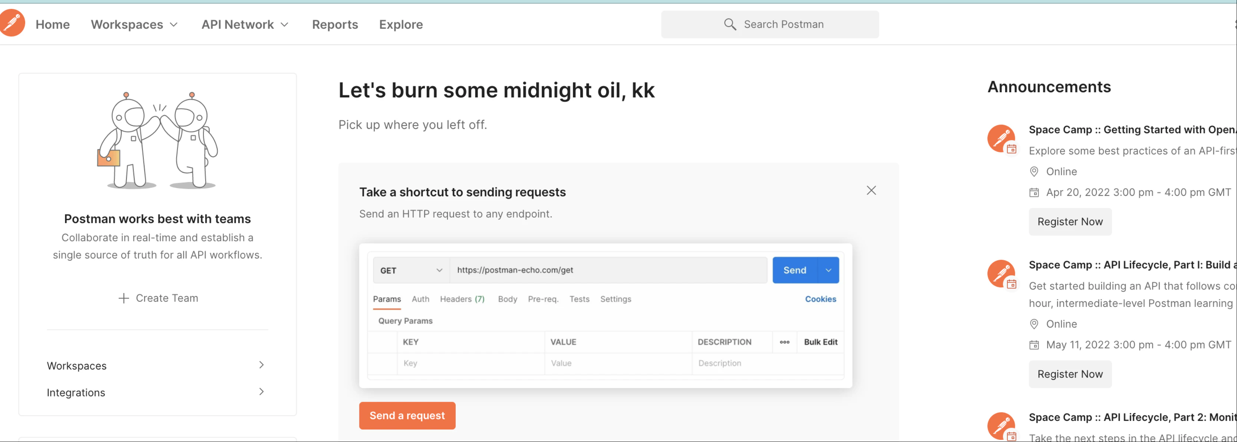Open the three-dots column options icon
This screenshot has width=1237, height=442.
785,342
